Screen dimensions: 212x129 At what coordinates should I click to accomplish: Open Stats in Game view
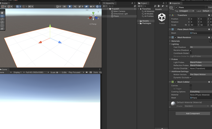[x=96, y=72]
